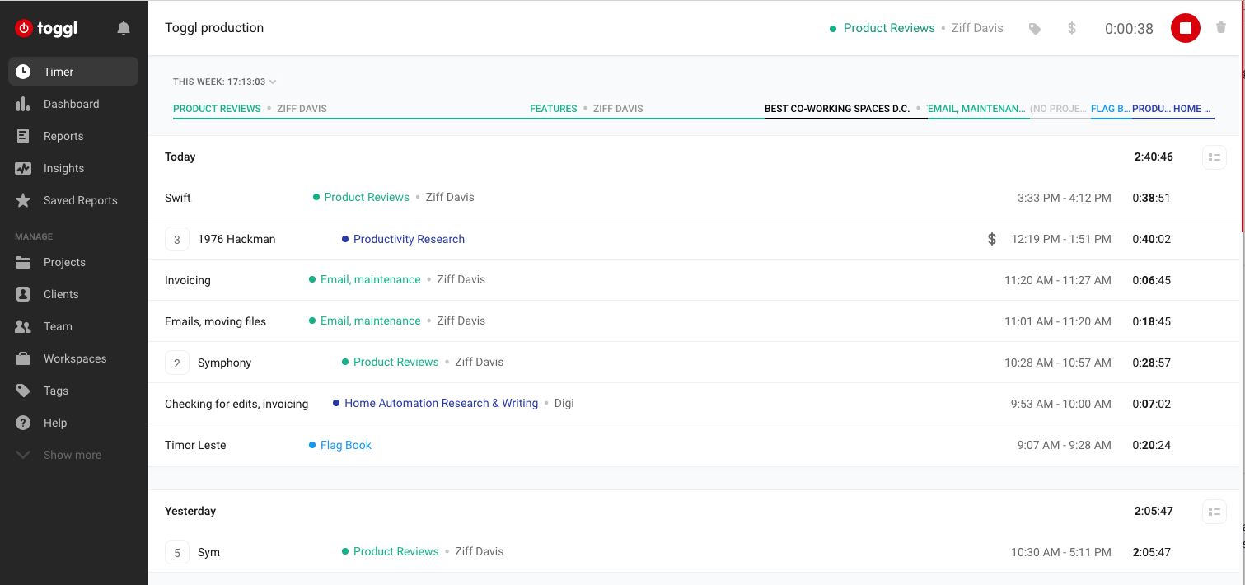Image resolution: width=1245 pixels, height=585 pixels.
Task: Toggle Today's list view icon
Action: point(1214,157)
